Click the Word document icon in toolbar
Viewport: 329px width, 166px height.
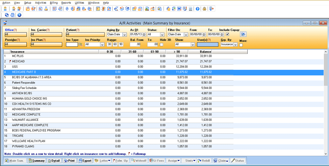[179, 9]
